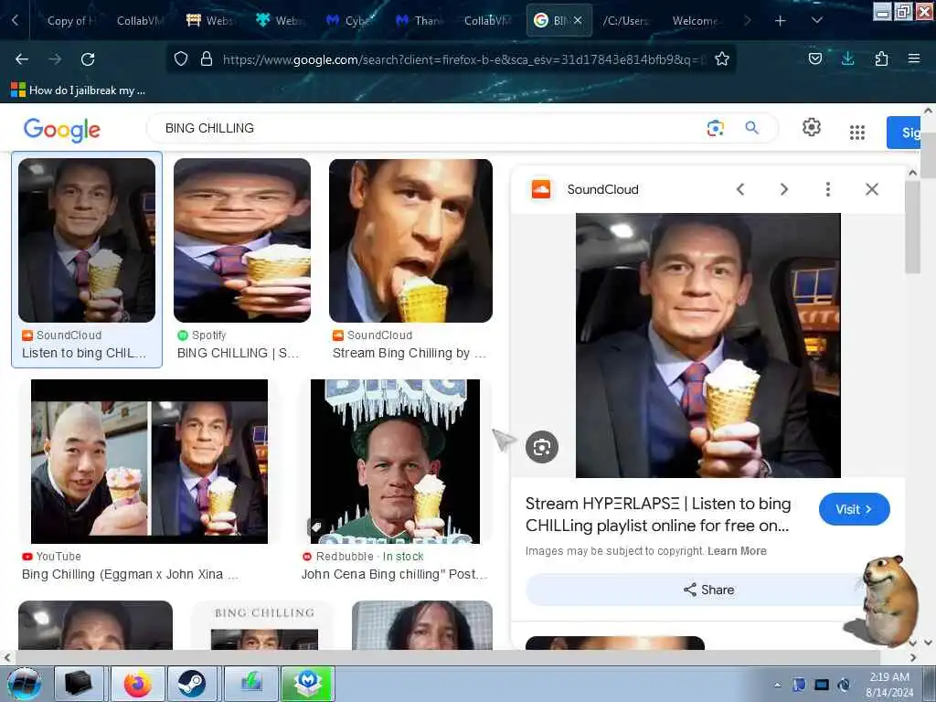Open the Firefox hamburger application menu
Screen dimensions: 936x702
(x=914, y=58)
